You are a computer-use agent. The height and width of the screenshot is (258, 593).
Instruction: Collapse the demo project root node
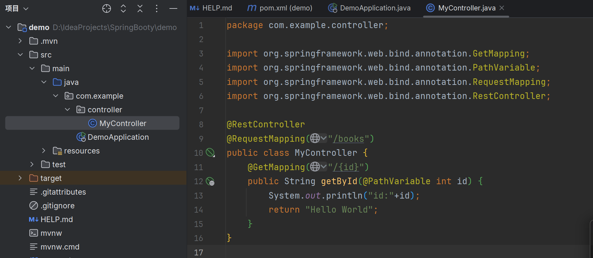(x=9, y=27)
